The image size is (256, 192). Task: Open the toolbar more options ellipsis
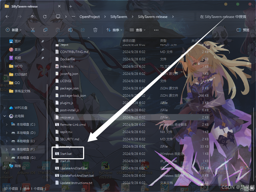click(x=156, y=30)
